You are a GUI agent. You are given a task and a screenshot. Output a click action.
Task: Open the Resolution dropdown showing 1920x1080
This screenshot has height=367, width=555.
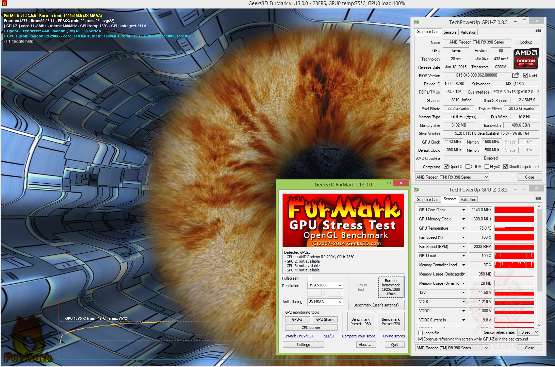pyautogui.click(x=325, y=285)
